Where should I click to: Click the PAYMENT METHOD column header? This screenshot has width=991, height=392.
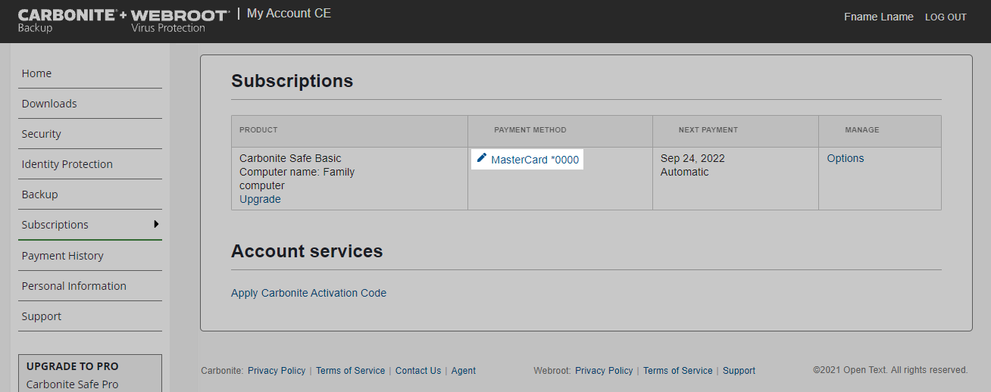(x=530, y=130)
